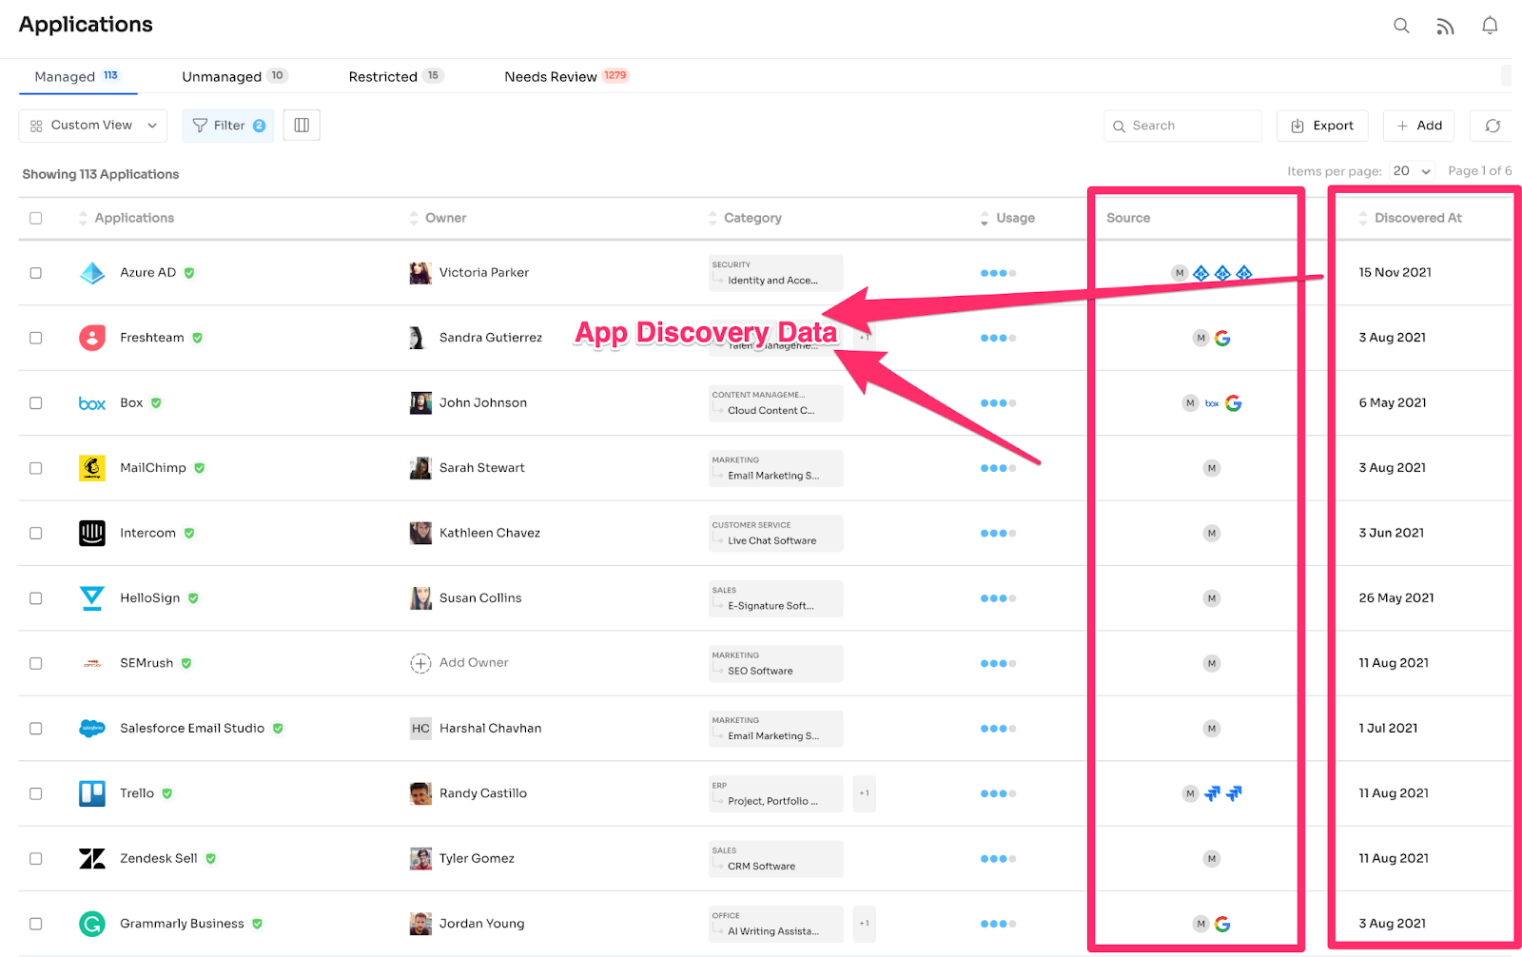Click the +1 category badge in Grammarly row
This screenshot has width=1522, height=957.
pos(864,924)
